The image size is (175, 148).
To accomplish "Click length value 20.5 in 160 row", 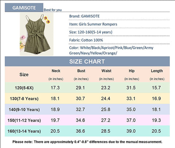I will pyautogui.click(x=156, y=131).
